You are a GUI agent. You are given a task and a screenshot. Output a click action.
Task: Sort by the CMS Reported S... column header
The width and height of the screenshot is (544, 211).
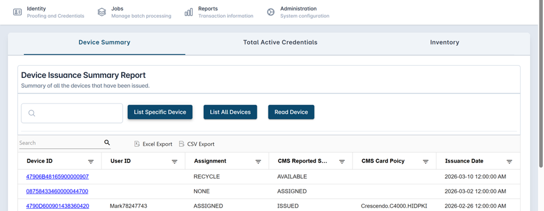302,161
